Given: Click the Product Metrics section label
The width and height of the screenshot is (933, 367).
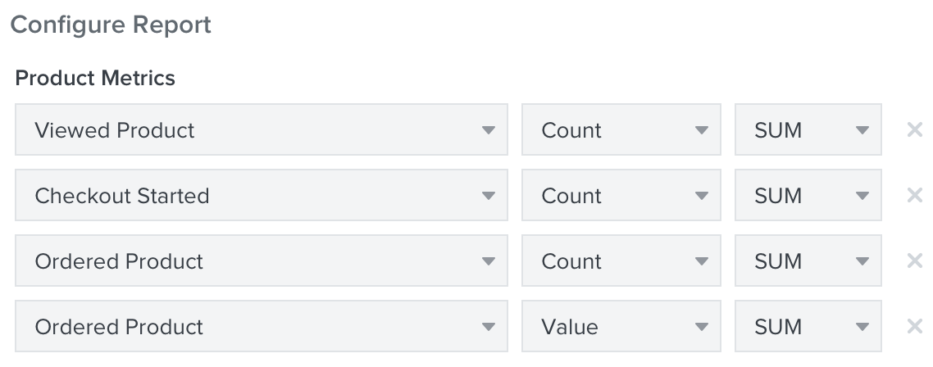Looking at the screenshot, I should 95,78.
